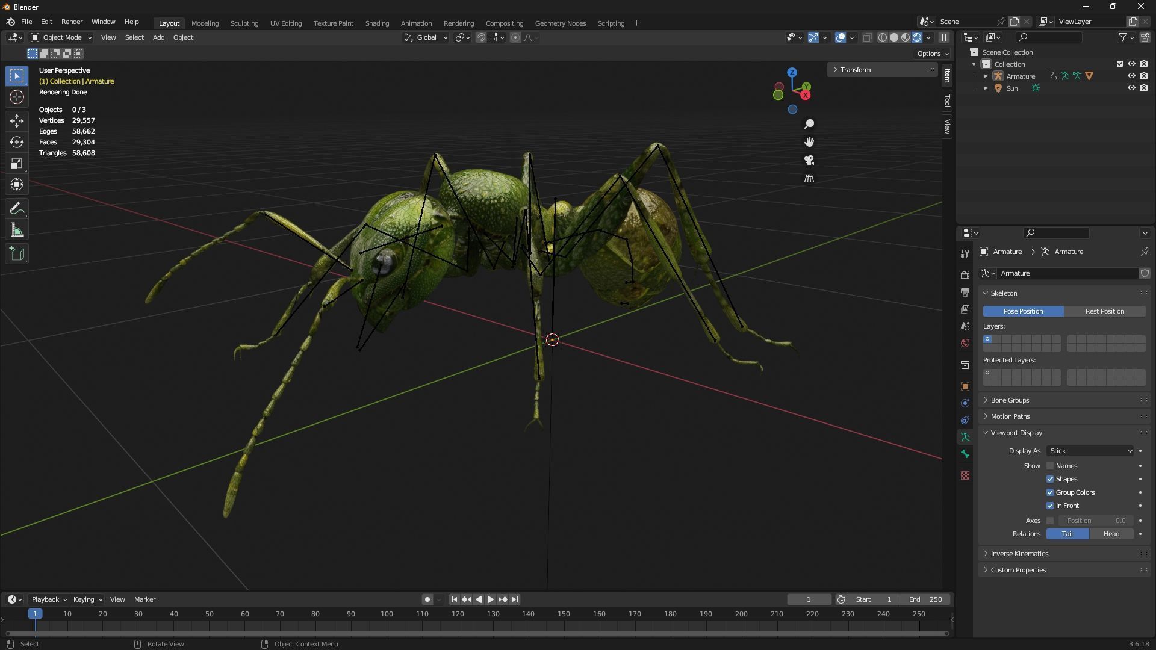The width and height of the screenshot is (1156, 650).
Task: Open the Display As Stick dropdown
Action: [x=1090, y=451]
